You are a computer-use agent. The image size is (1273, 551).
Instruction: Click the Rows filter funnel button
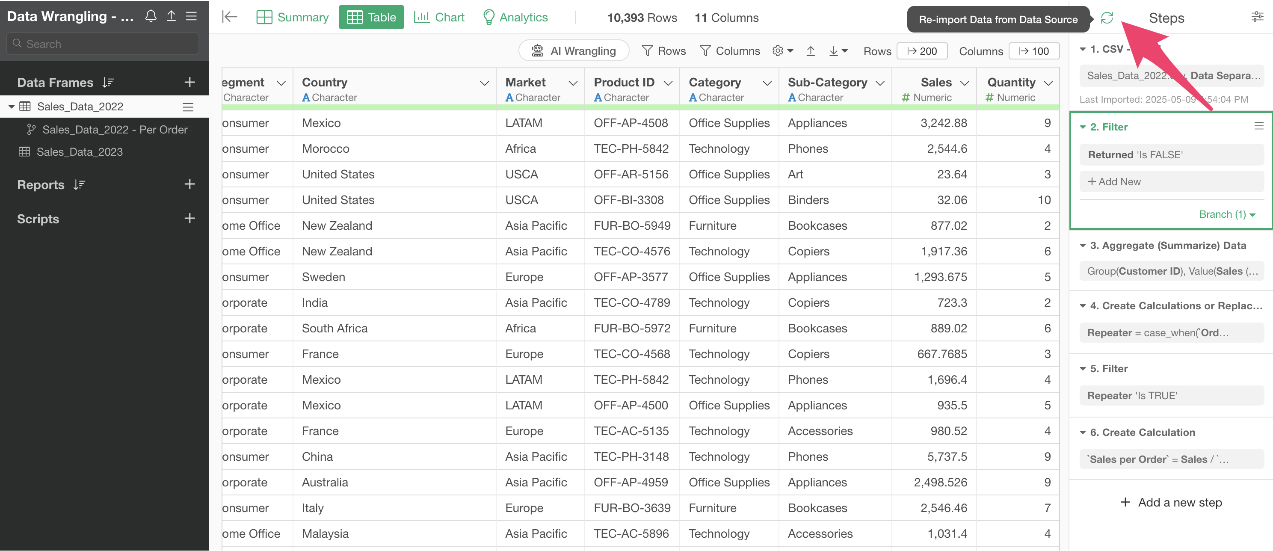(664, 51)
